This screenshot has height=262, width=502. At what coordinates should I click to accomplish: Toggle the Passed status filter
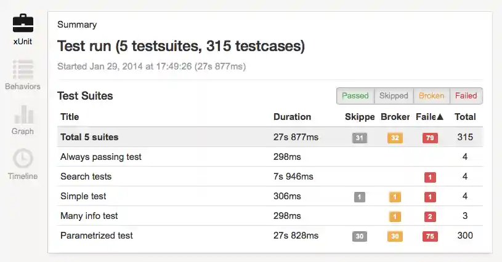pyautogui.click(x=355, y=96)
